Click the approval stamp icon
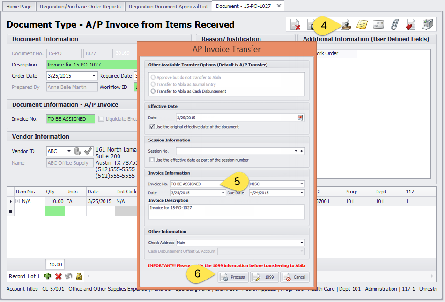This screenshot has height=302, width=445. tap(346, 25)
